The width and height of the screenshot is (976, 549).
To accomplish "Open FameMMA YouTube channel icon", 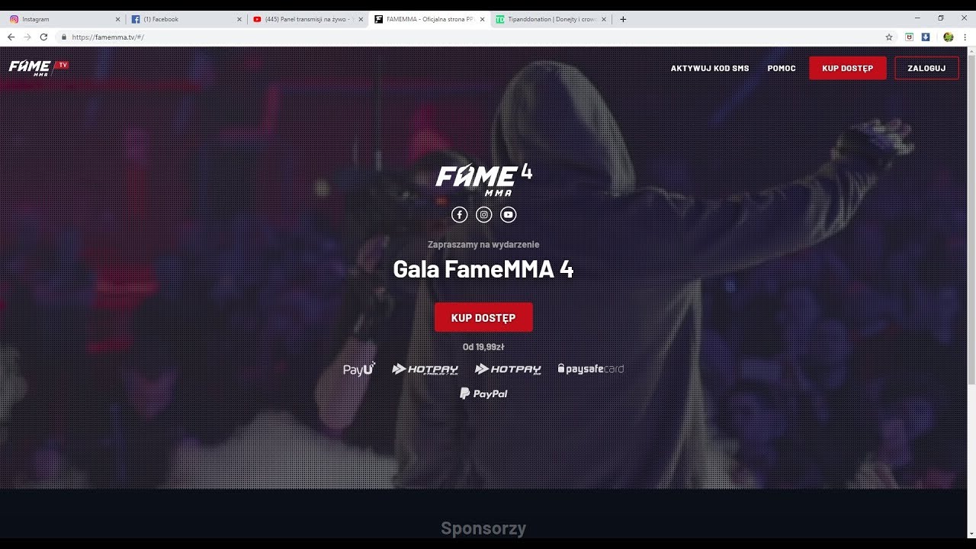I will (x=509, y=215).
